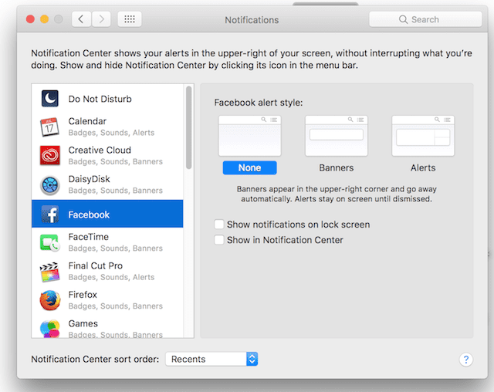Viewport: 494px width, 392px height.
Task: Click the app list scrollbar thumb
Action: click(x=188, y=127)
